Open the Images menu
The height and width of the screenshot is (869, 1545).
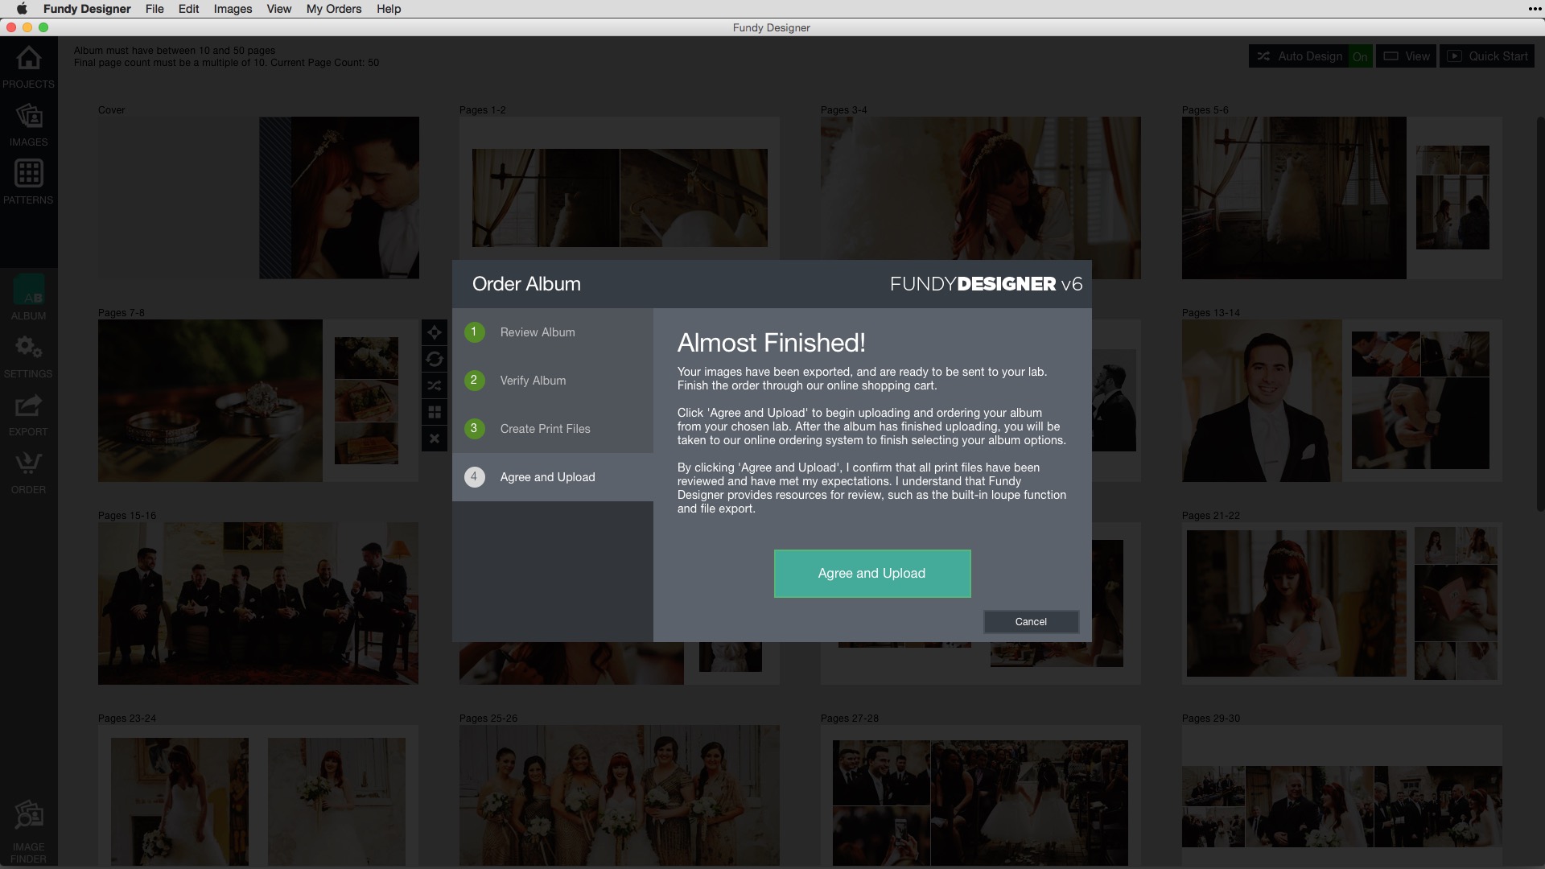tap(233, 9)
